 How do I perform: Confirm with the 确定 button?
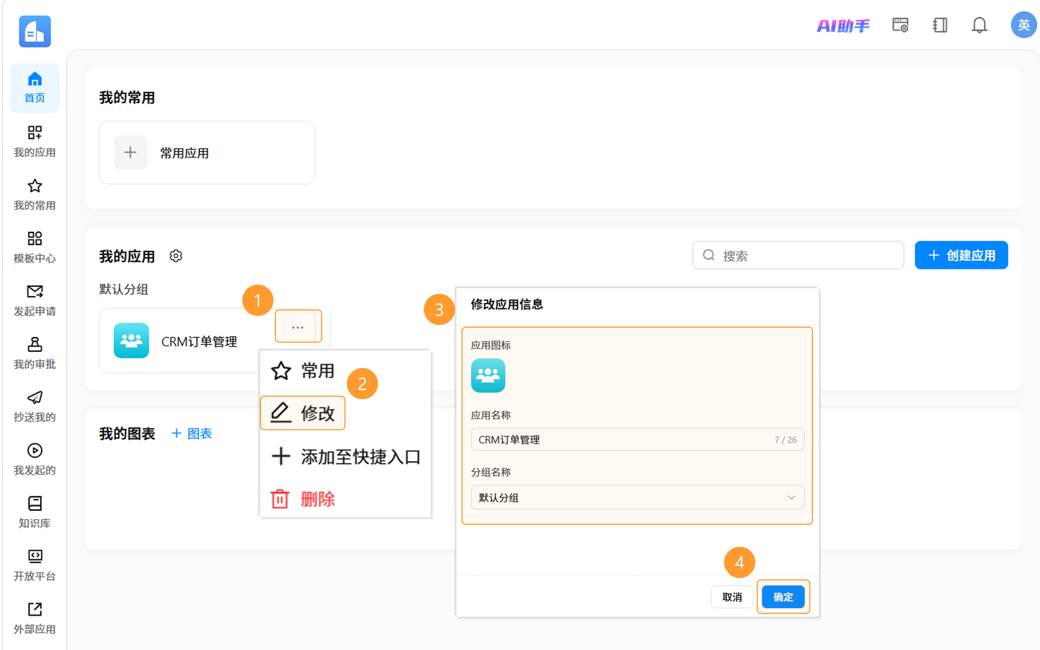click(783, 597)
